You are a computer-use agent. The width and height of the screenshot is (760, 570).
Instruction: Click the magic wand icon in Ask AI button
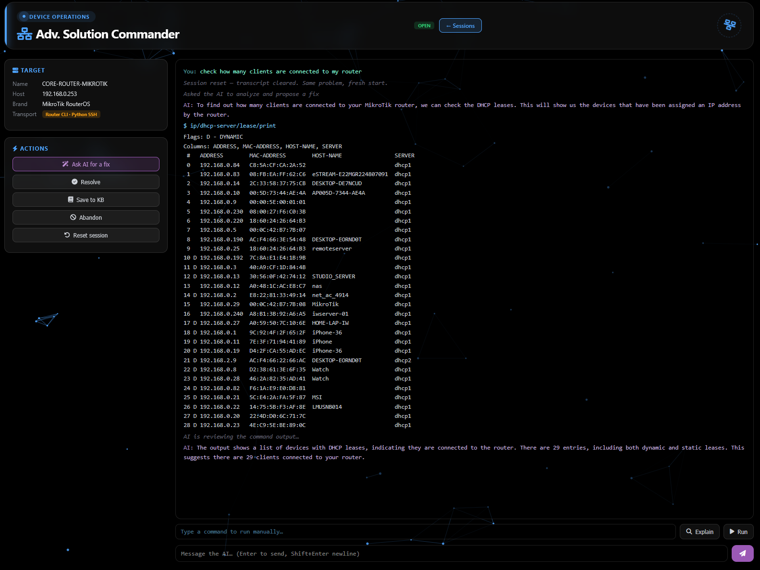[65, 164]
